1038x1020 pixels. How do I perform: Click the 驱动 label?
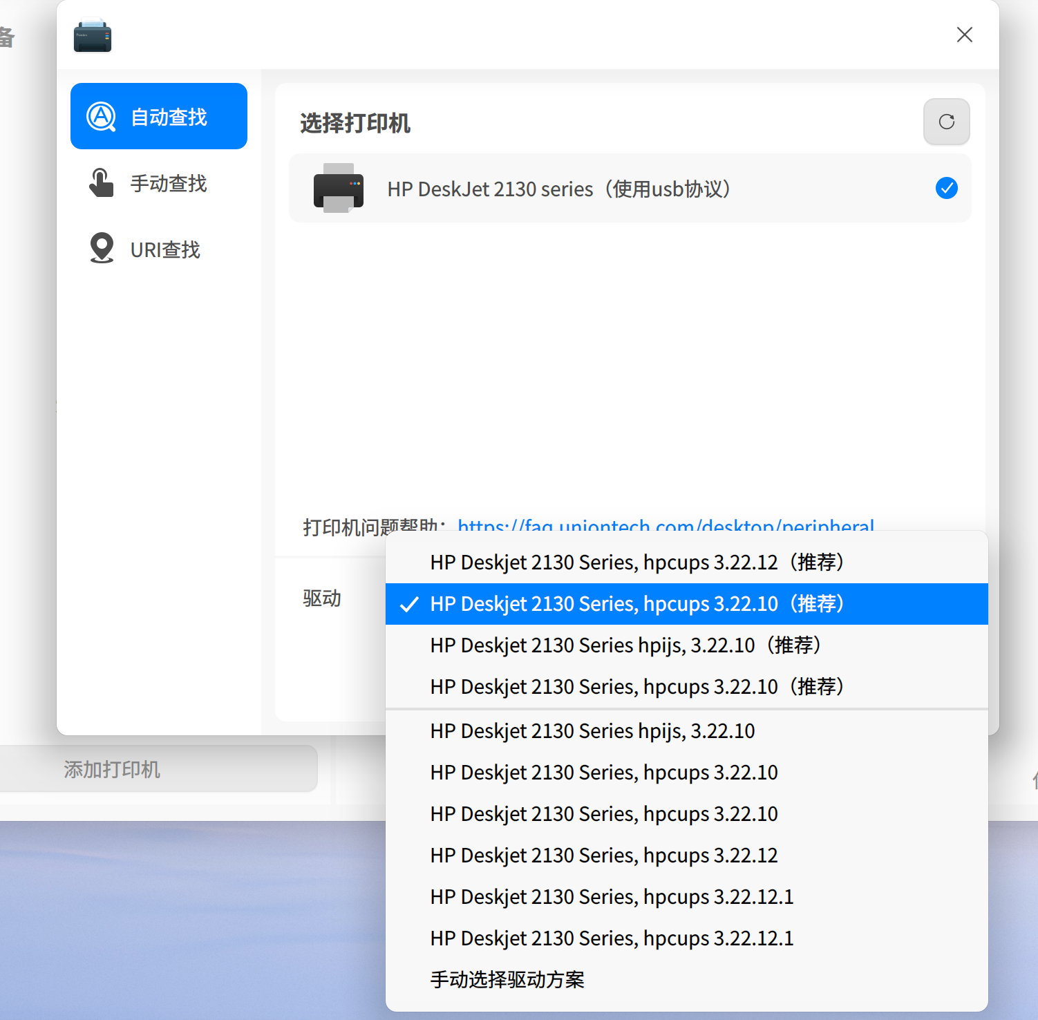coord(322,598)
